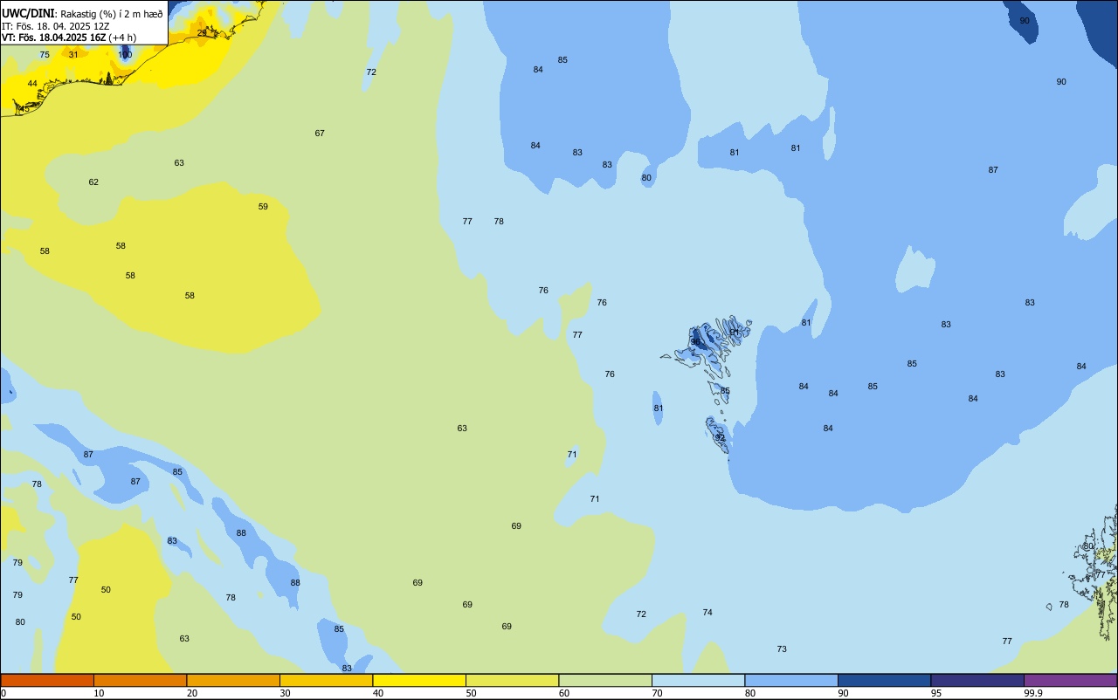Click the 95–99.9 navy legend swatch
Screen dimensions: 1118x700
tap(977, 680)
